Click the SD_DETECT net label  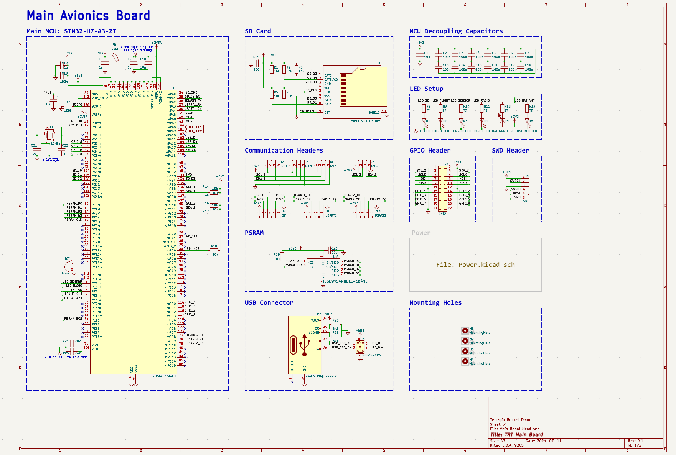(x=309, y=110)
